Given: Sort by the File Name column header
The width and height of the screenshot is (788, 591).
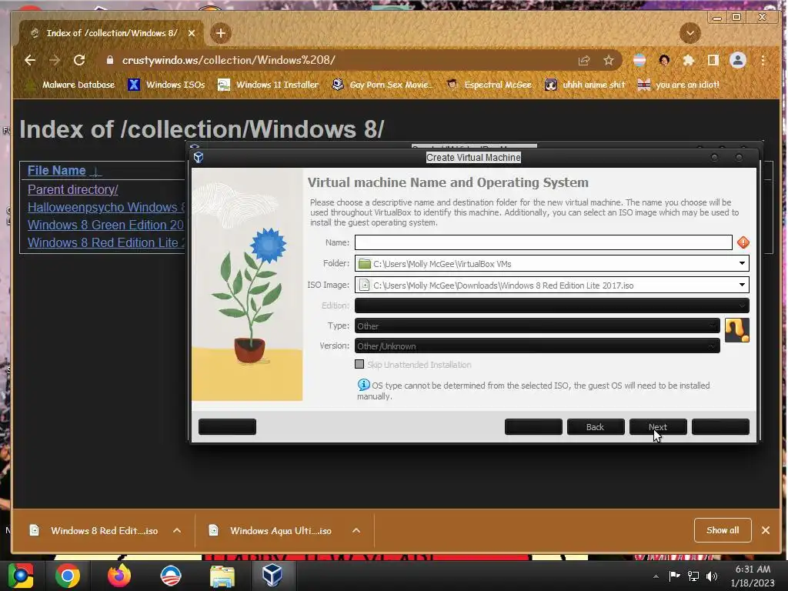Looking at the screenshot, I should pos(57,170).
